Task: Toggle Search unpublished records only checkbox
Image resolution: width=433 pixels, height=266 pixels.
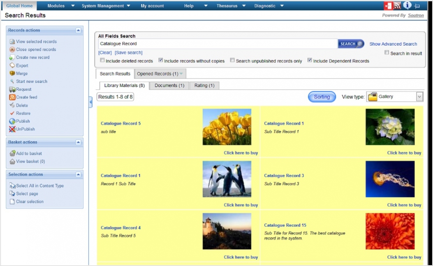Action: click(232, 60)
